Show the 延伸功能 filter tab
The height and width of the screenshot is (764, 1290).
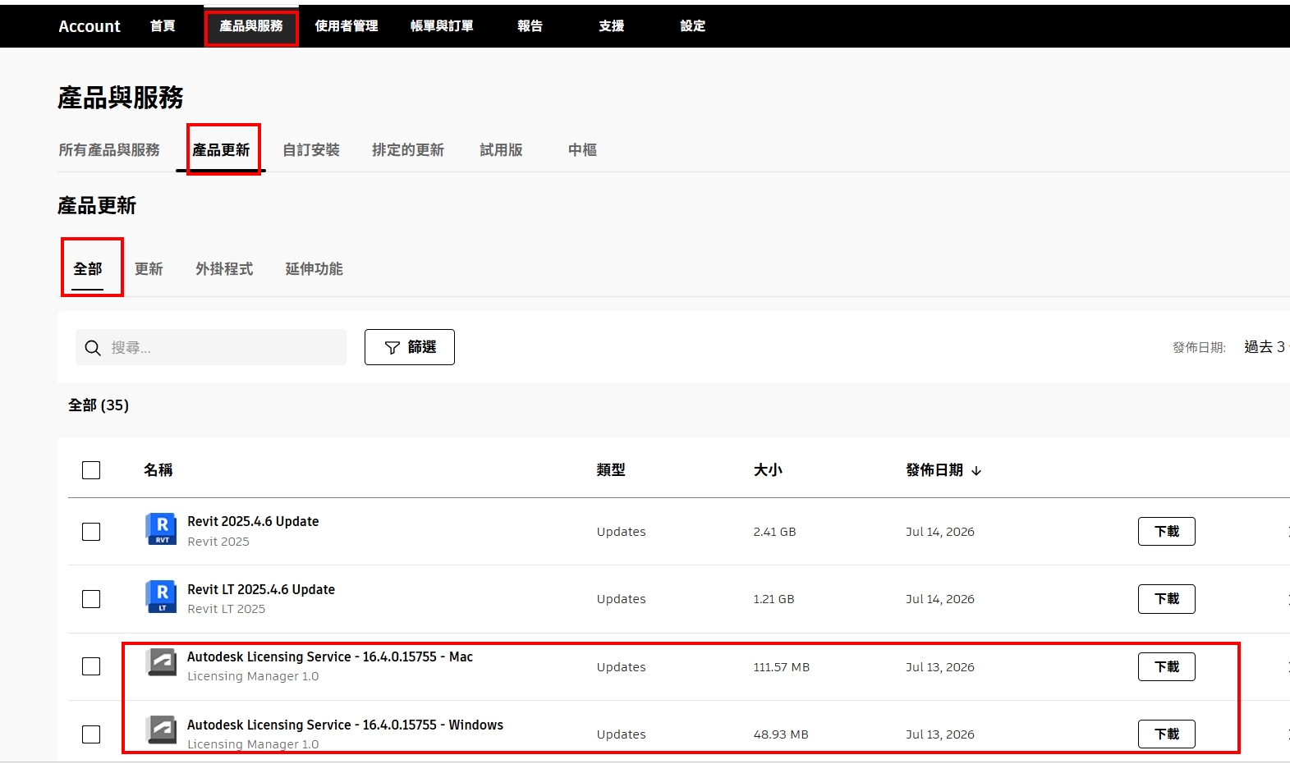coord(314,269)
